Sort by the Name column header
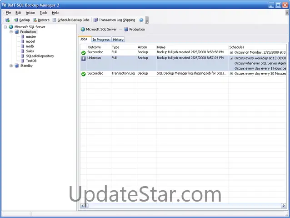 coord(192,47)
